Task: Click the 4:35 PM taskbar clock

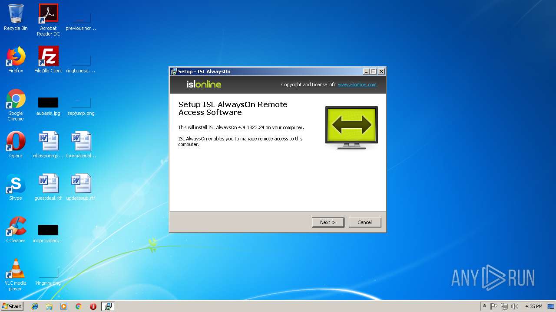Action: (533, 306)
